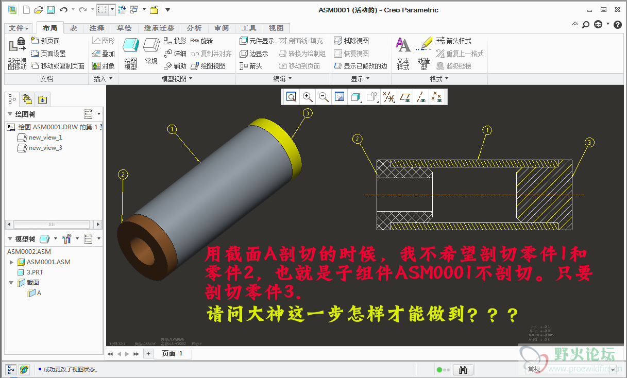Viewport: 627px width, 378px height.
Task: Click 移动或复制页面
Action: 58,66
